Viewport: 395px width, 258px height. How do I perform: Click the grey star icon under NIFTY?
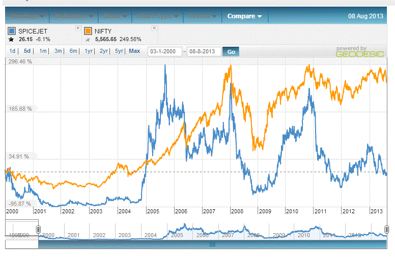88,40
